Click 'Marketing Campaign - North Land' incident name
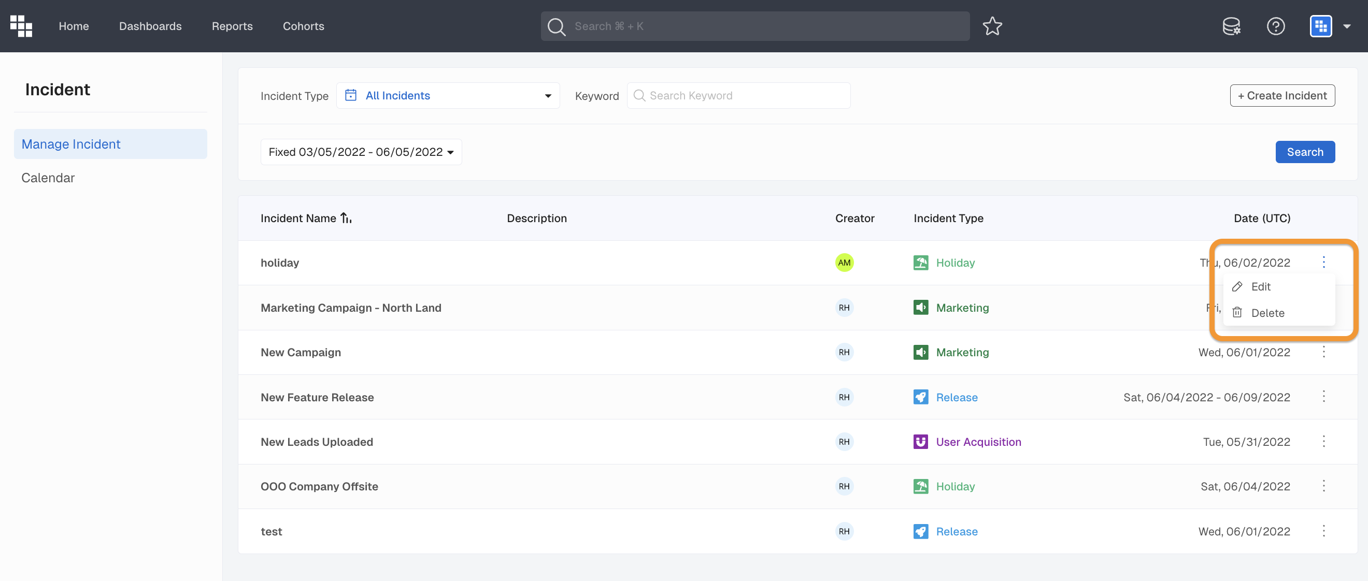Image resolution: width=1368 pixels, height=581 pixels. point(351,308)
